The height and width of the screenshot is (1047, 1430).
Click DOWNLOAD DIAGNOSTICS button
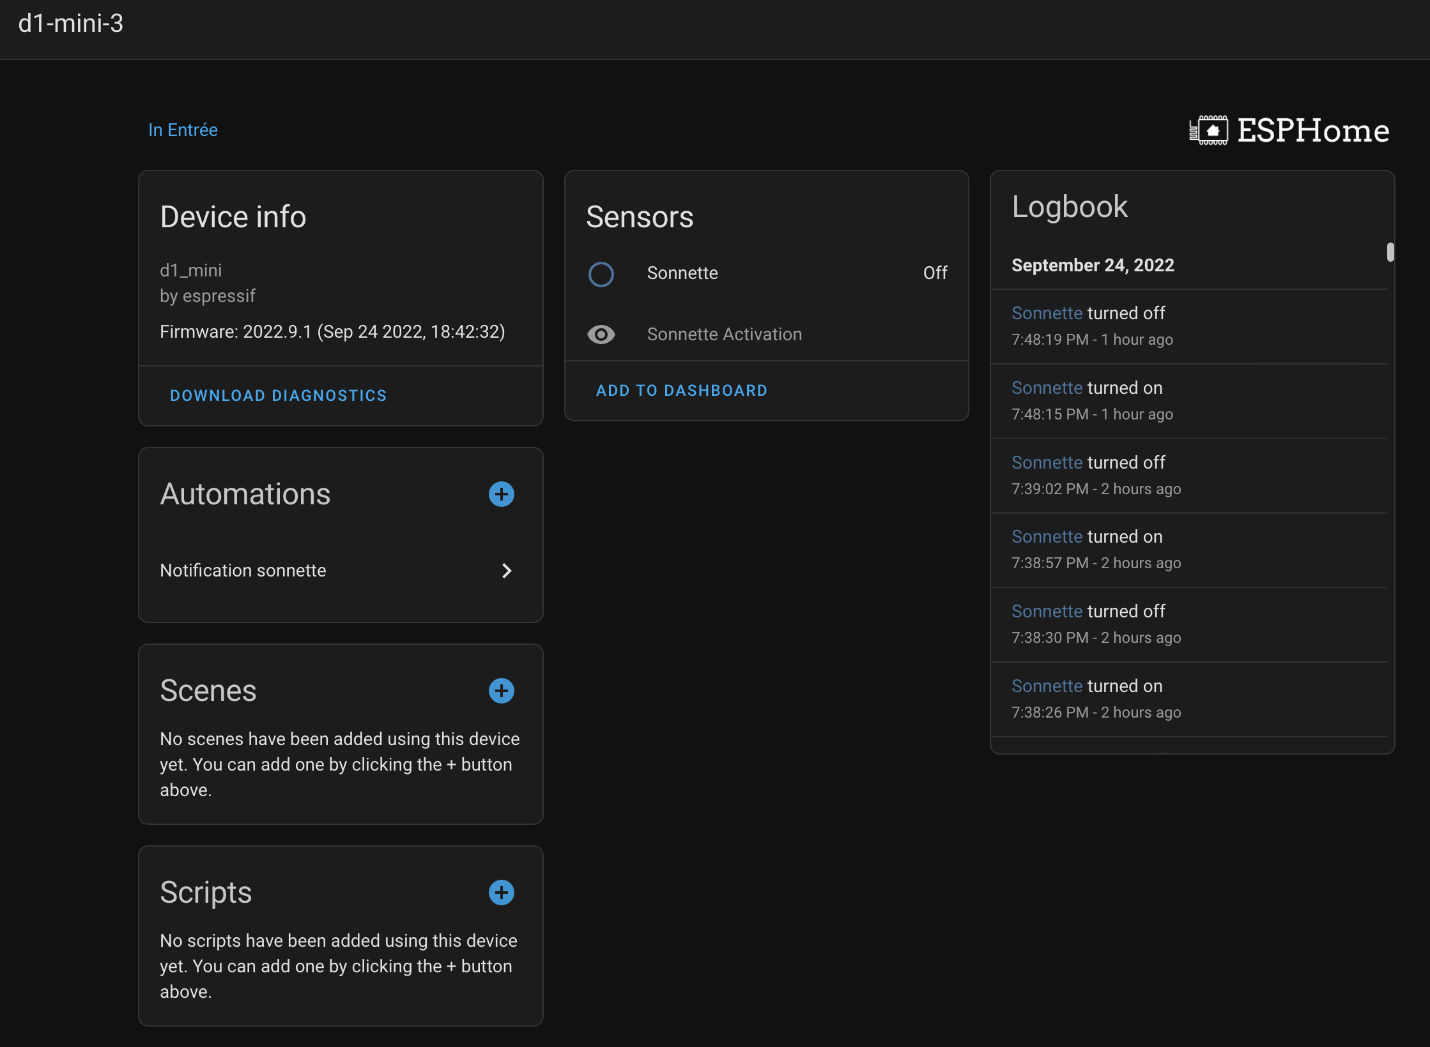[280, 395]
